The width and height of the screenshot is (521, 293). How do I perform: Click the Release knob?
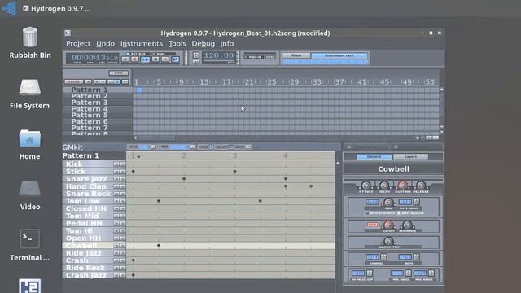[421, 186]
